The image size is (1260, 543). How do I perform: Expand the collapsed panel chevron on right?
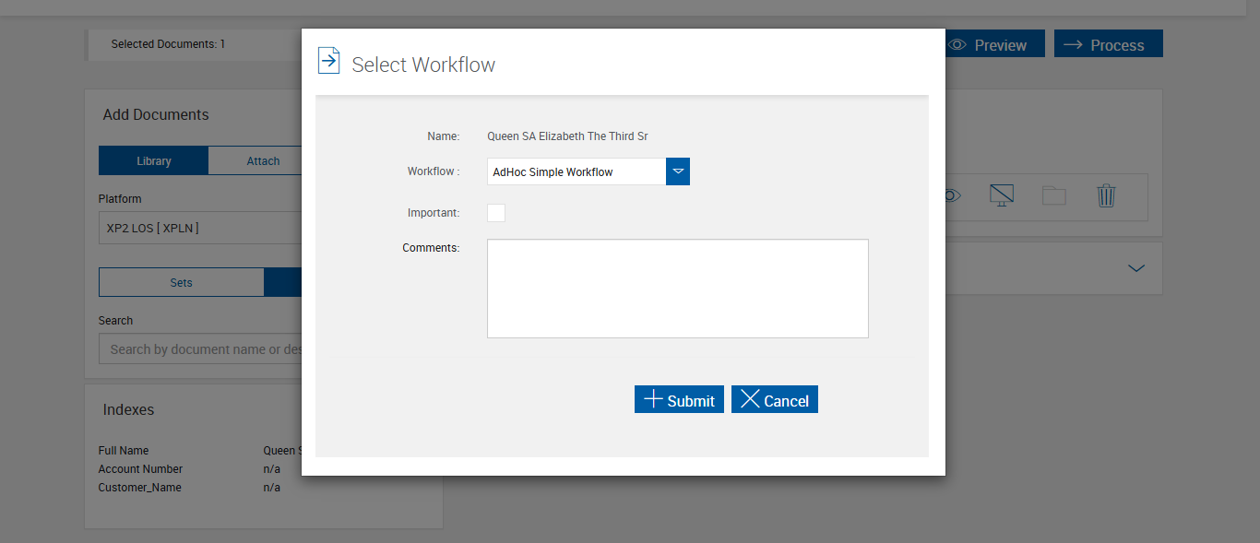coord(1136,268)
